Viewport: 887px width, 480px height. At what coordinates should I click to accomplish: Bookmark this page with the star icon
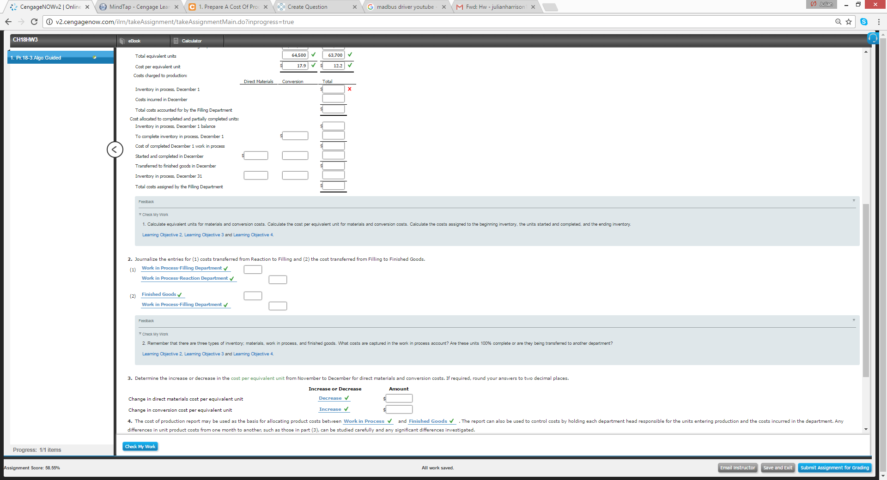click(849, 22)
